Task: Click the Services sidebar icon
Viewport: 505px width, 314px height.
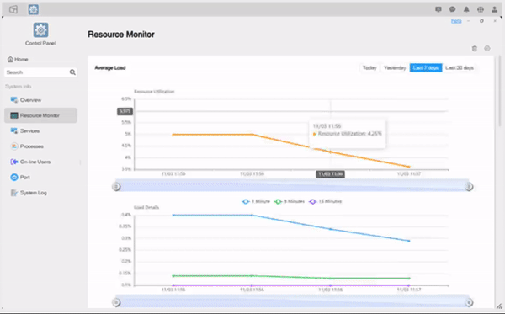Action: coord(13,130)
